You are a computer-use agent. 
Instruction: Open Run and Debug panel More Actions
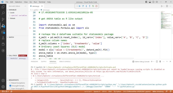click(x=25, y=6)
